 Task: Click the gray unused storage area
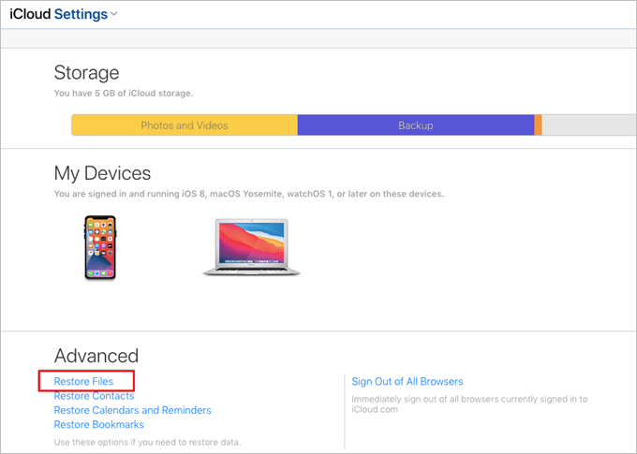(x=588, y=125)
